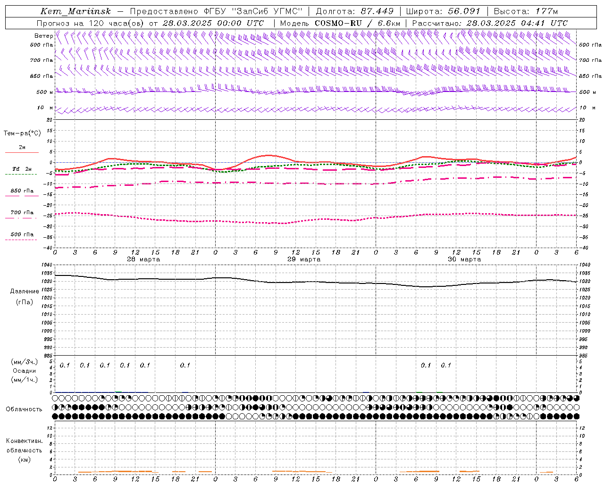Screen dimensions: 604x483
Task: Select the left 850 гПа wind level label
Action: pyautogui.click(x=42, y=76)
